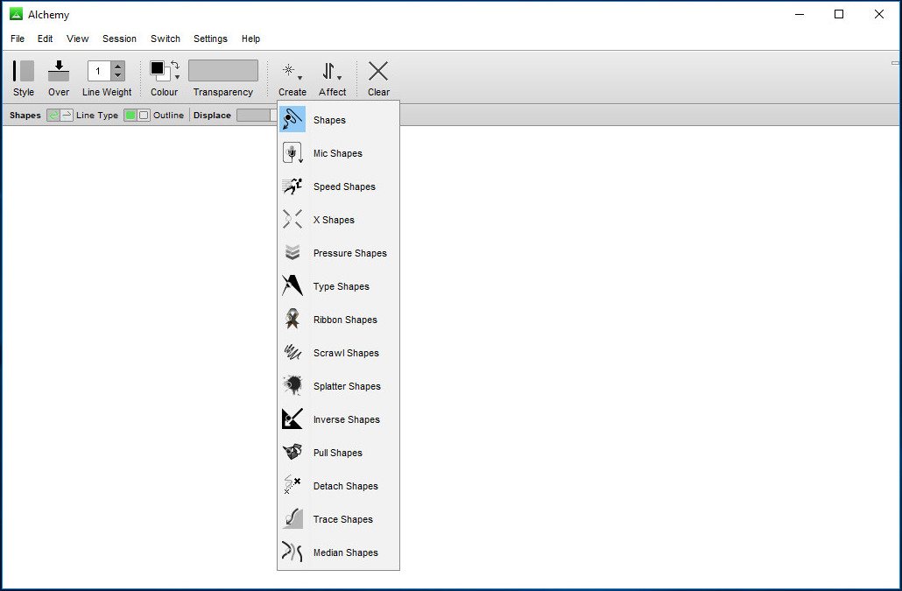This screenshot has height=591, width=902.
Task: Click the black foreground colour swatch
Action: tap(157, 67)
